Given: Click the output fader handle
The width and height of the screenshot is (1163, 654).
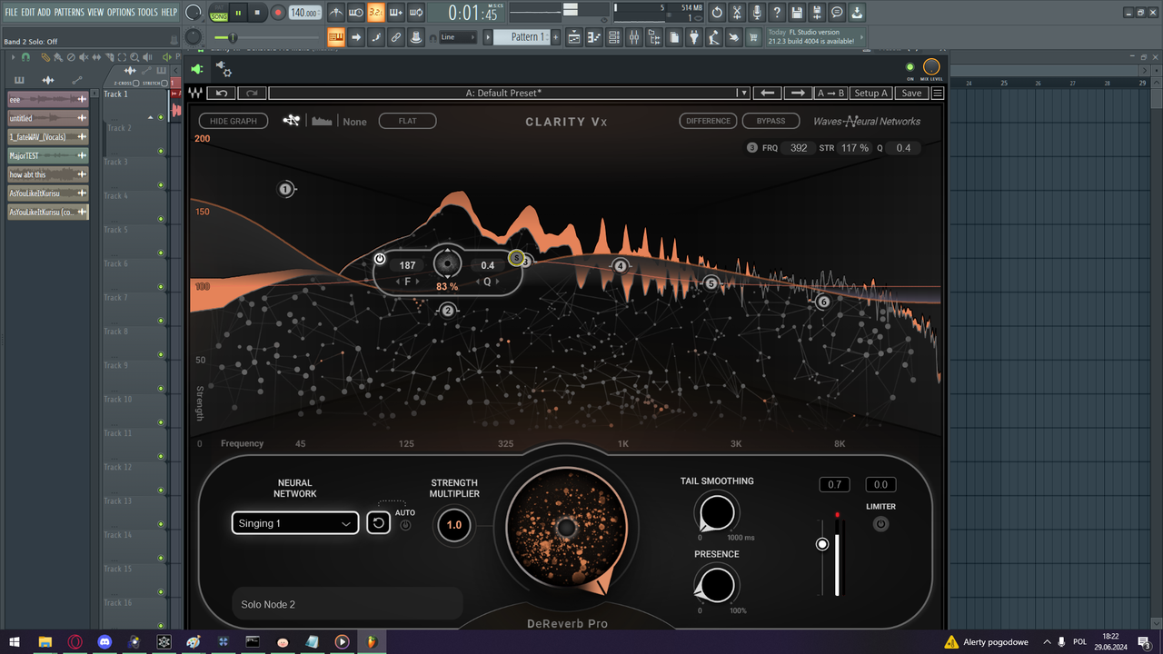Looking at the screenshot, I should coord(822,544).
